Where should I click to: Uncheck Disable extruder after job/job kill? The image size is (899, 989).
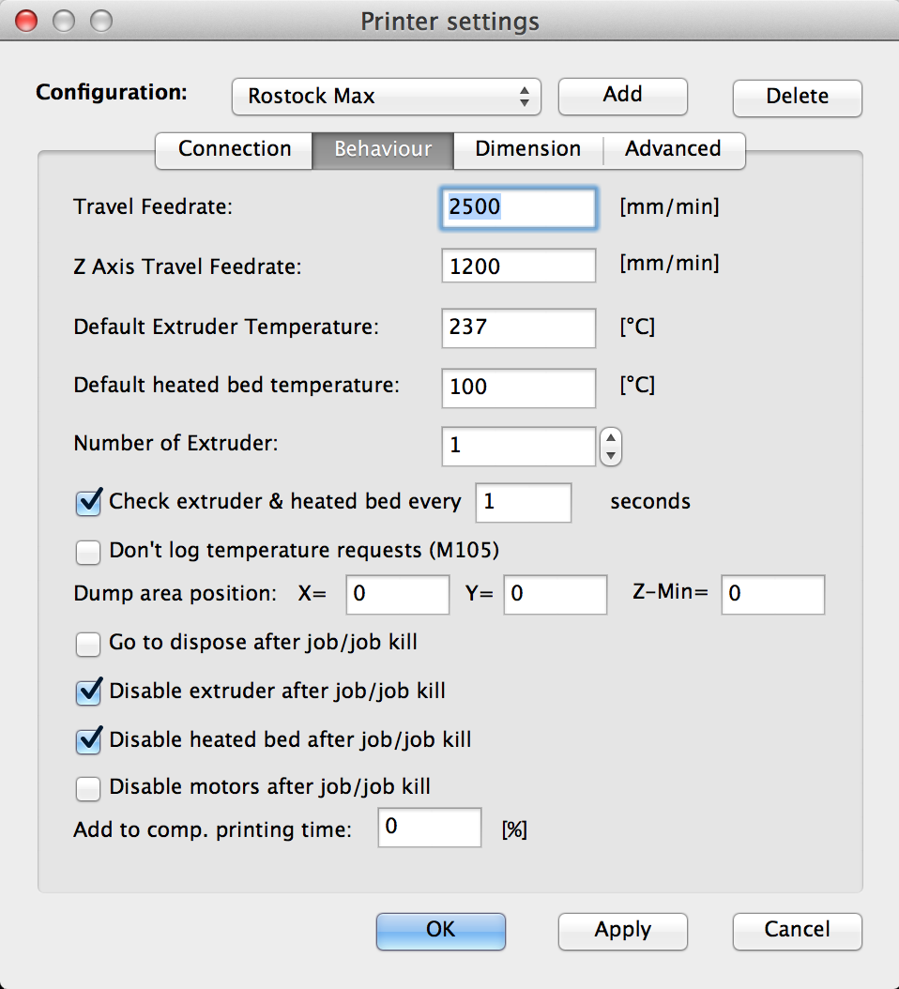point(88,692)
